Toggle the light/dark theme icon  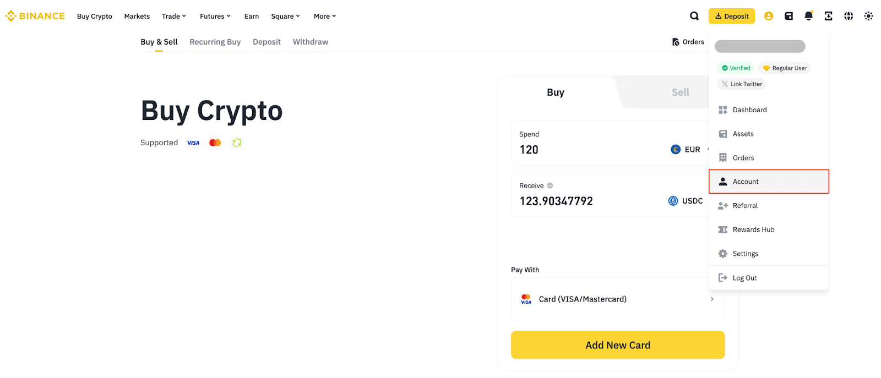pyautogui.click(x=868, y=16)
